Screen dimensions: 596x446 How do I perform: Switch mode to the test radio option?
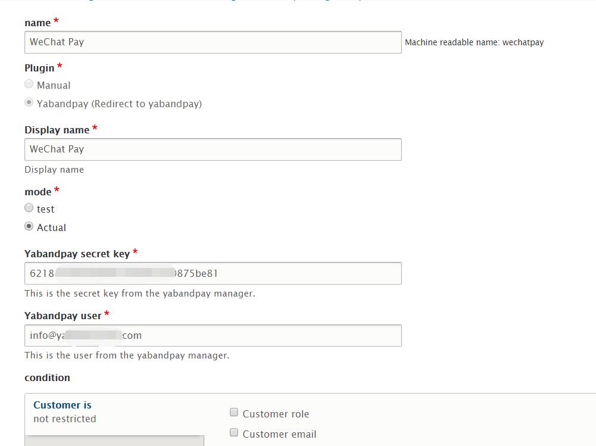29,208
